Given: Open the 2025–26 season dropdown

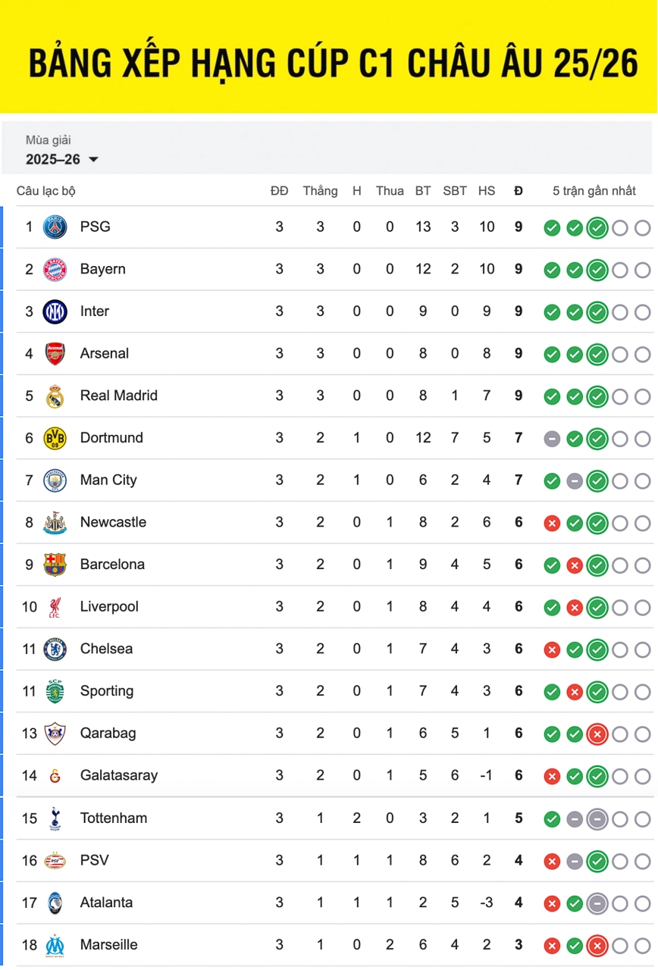Looking at the screenshot, I should [x=62, y=159].
